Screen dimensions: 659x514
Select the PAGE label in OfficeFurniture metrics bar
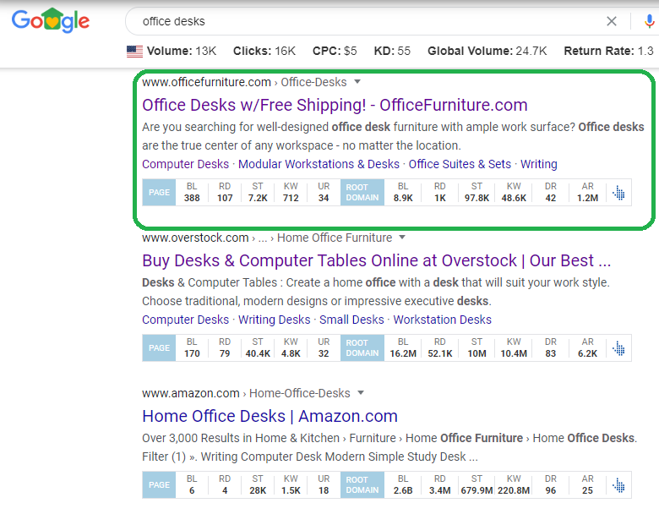pyautogui.click(x=159, y=193)
